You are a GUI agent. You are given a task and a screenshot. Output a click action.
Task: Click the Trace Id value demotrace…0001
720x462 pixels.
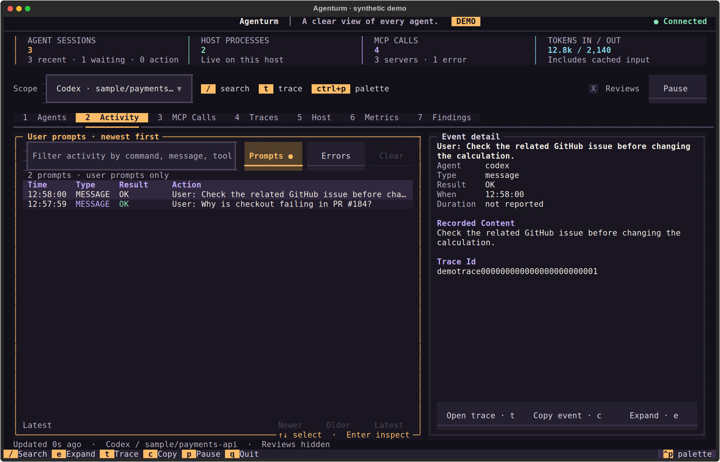coord(517,271)
